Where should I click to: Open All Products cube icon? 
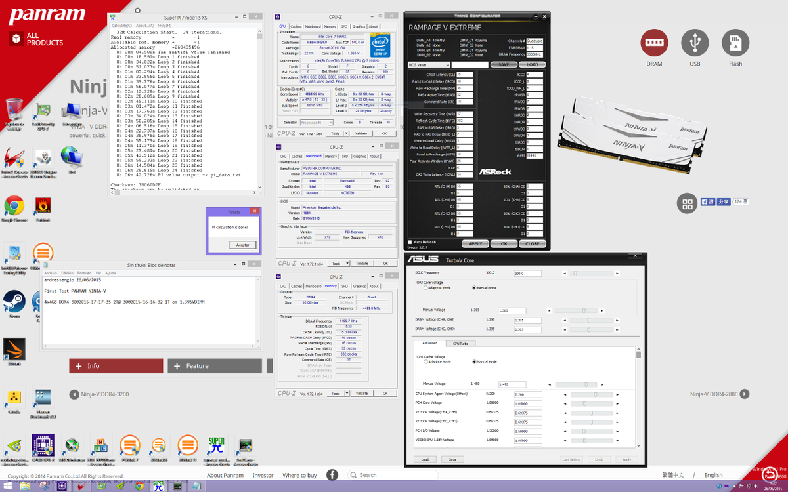click(17, 39)
